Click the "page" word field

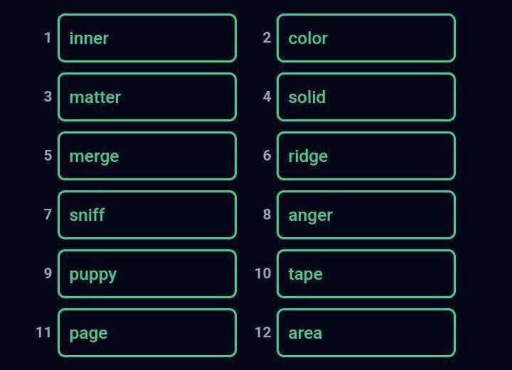147,333
